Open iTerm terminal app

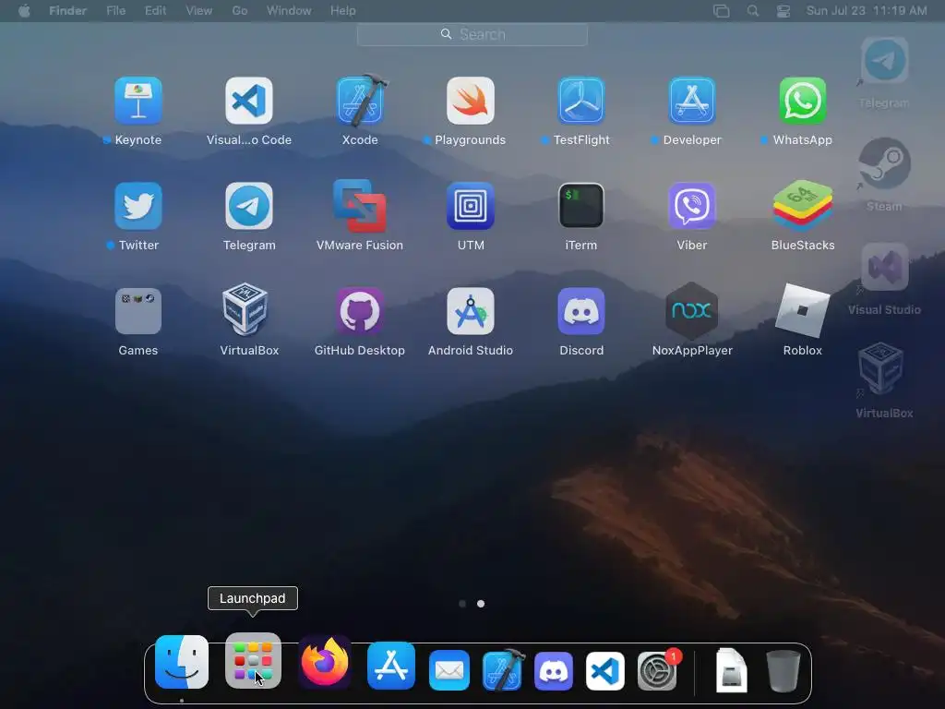pos(581,206)
